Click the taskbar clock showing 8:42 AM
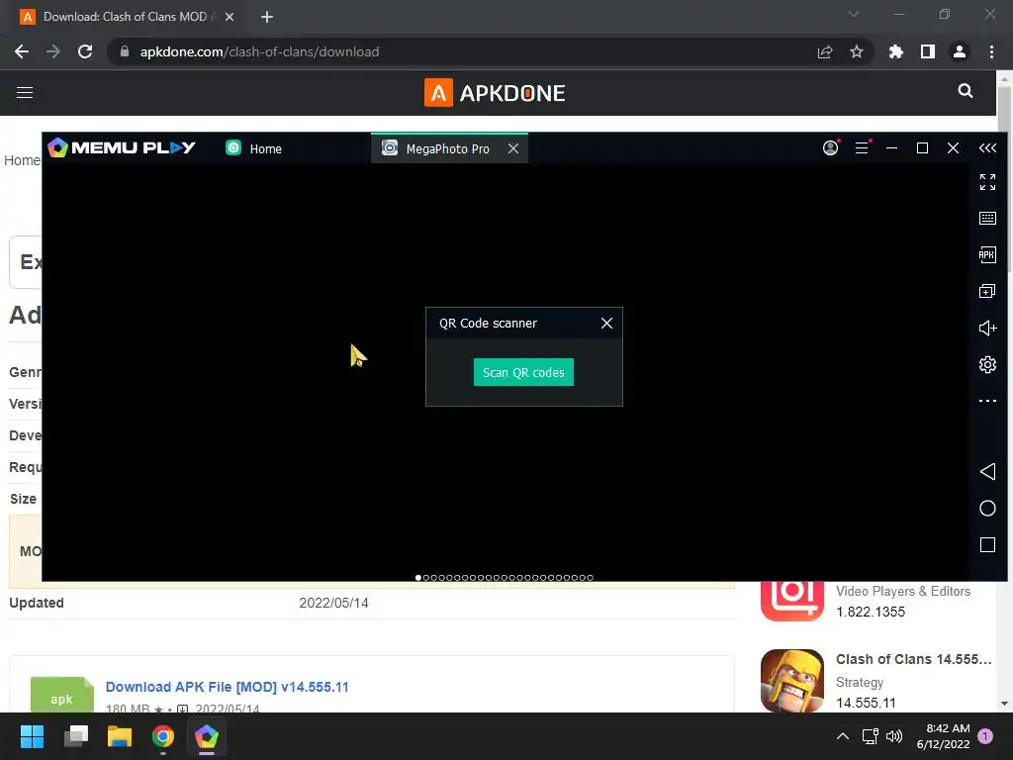Screen dimensions: 1013x760 [x=943, y=736]
